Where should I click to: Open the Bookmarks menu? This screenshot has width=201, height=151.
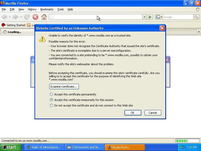(47, 9)
